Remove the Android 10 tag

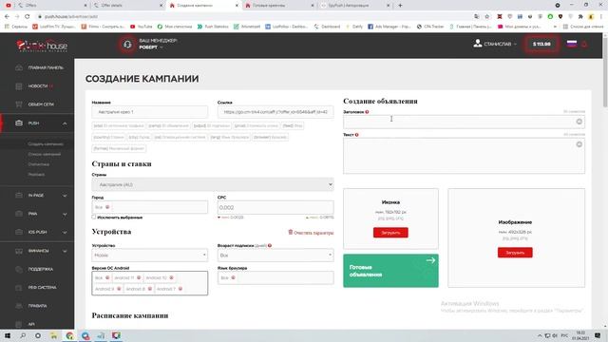pyautogui.click(x=171, y=277)
